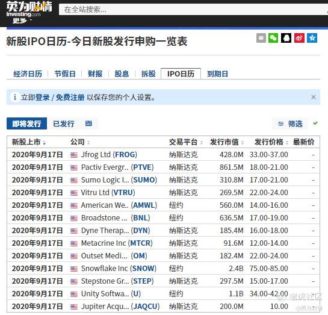Click Snowflake price range 75.00-85.00
The height and width of the screenshot is (315, 328).
[x=269, y=269]
